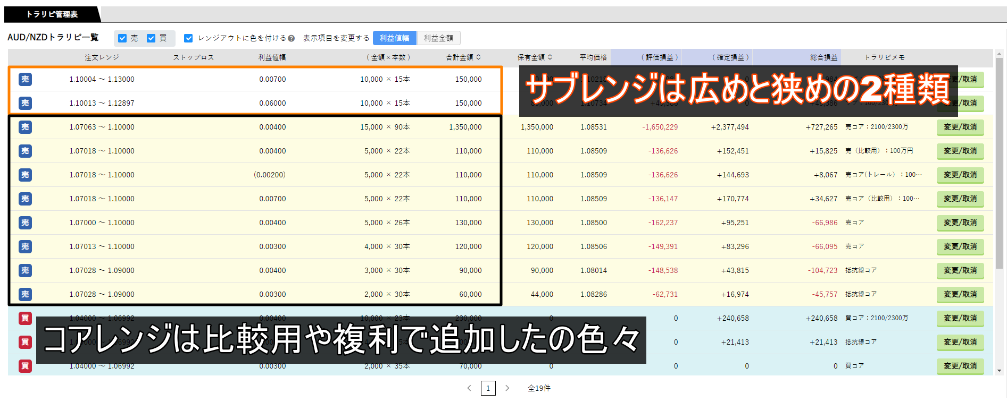Click the total amount 1,350,000 cell
The image size is (1007, 402).
(x=465, y=127)
